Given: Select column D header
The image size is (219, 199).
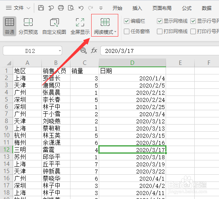Looking at the screenshot, I should 132,63.
